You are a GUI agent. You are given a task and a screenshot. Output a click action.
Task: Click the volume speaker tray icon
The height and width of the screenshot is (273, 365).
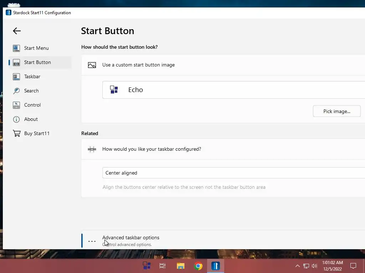tap(314, 266)
